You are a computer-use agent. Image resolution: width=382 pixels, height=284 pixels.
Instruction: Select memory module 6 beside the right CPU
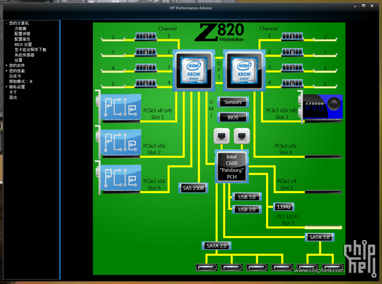tap(292, 83)
